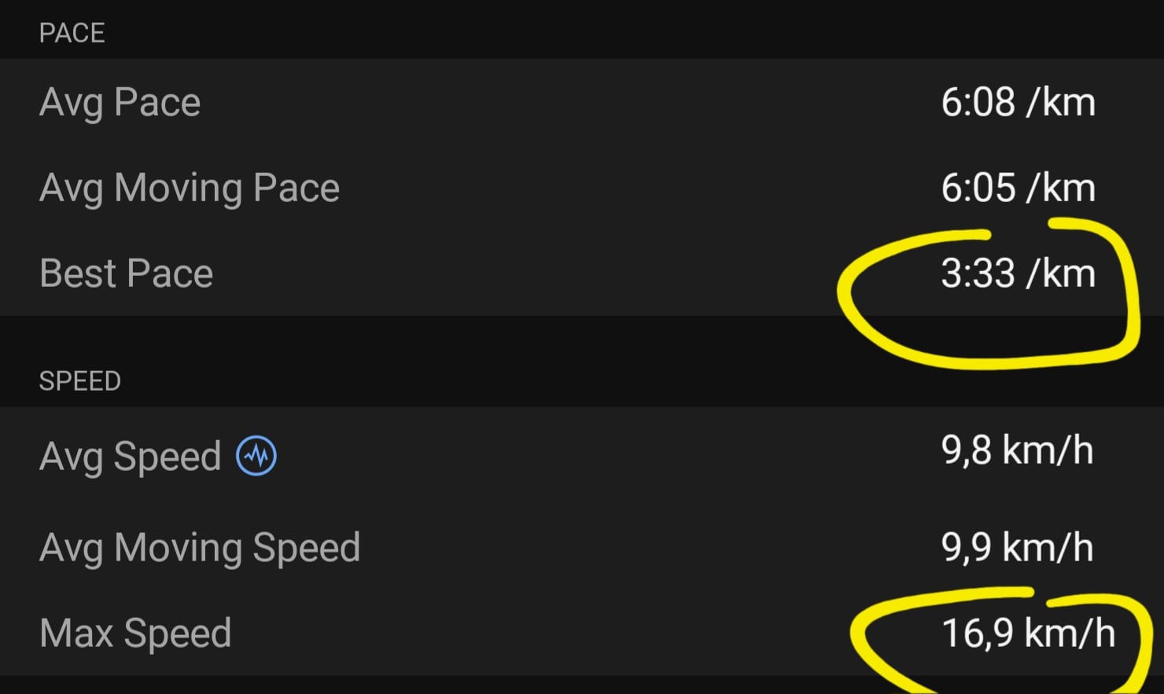1164x694 pixels.
Task: Select the SPEED section header
Action: coord(80,381)
